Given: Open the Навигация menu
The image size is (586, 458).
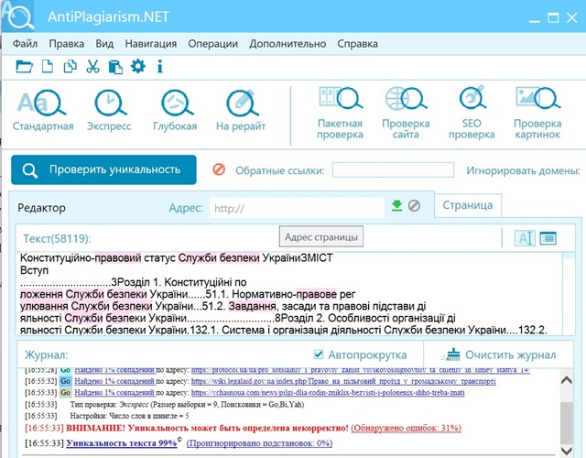Looking at the screenshot, I should click(x=151, y=44).
